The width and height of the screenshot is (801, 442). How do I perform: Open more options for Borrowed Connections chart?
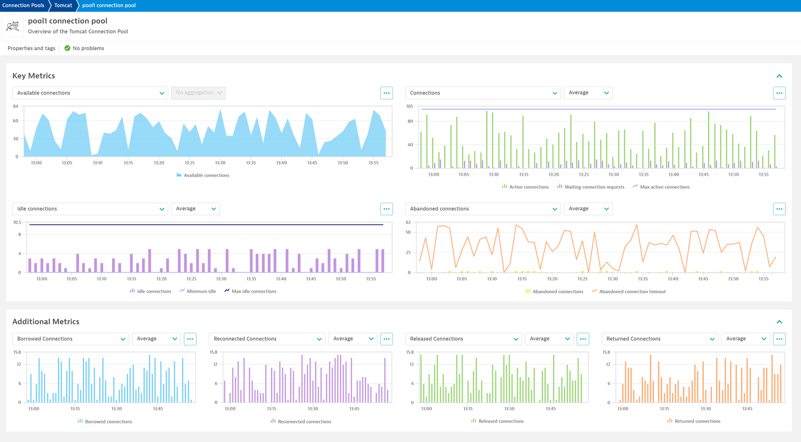coord(190,339)
